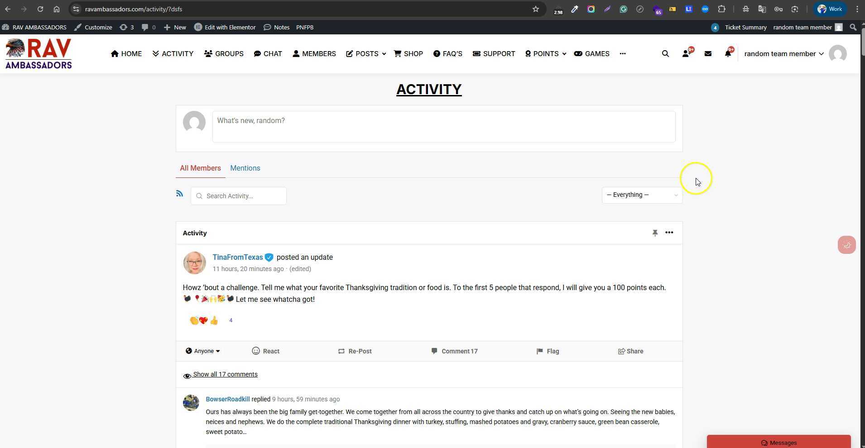The width and height of the screenshot is (865, 448).
Task: Open friend requests icon in header
Action: point(687,53)
